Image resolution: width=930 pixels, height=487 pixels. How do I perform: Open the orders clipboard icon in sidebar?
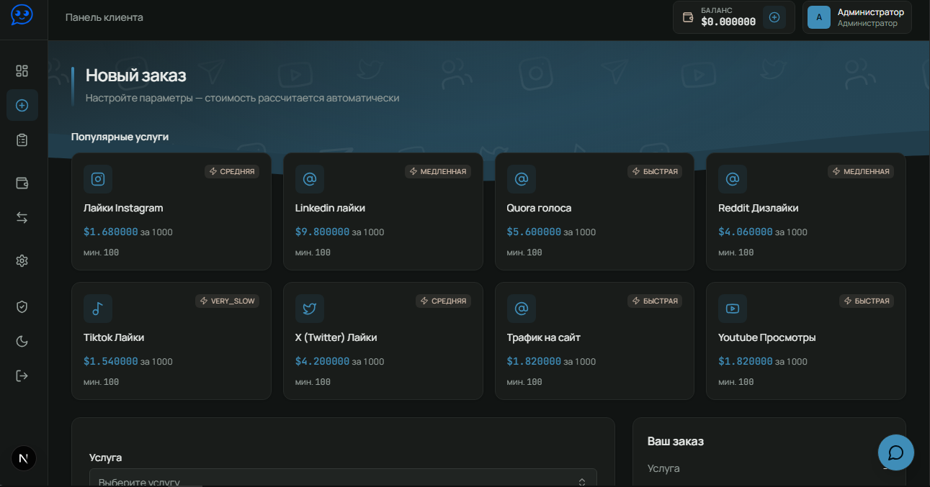22,140
